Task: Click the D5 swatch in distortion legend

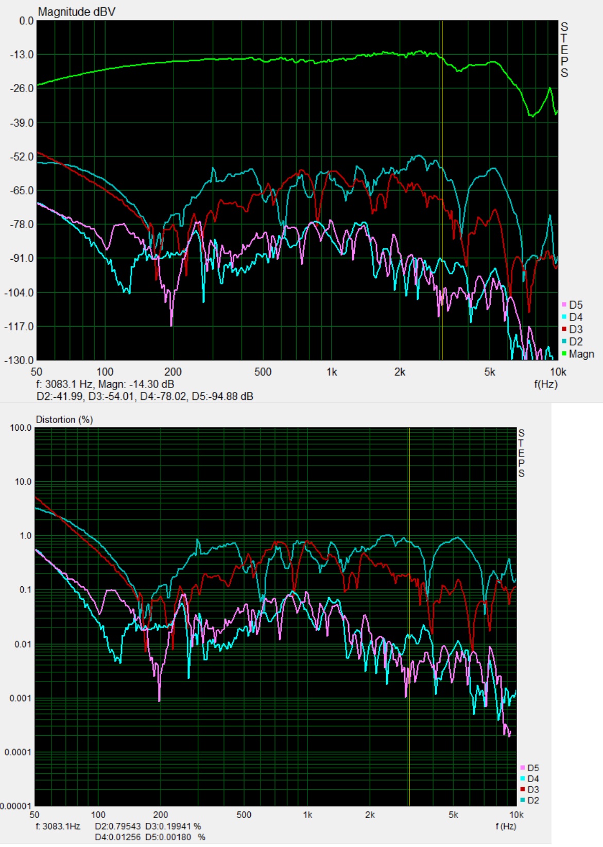Action: tap(523, 768)
